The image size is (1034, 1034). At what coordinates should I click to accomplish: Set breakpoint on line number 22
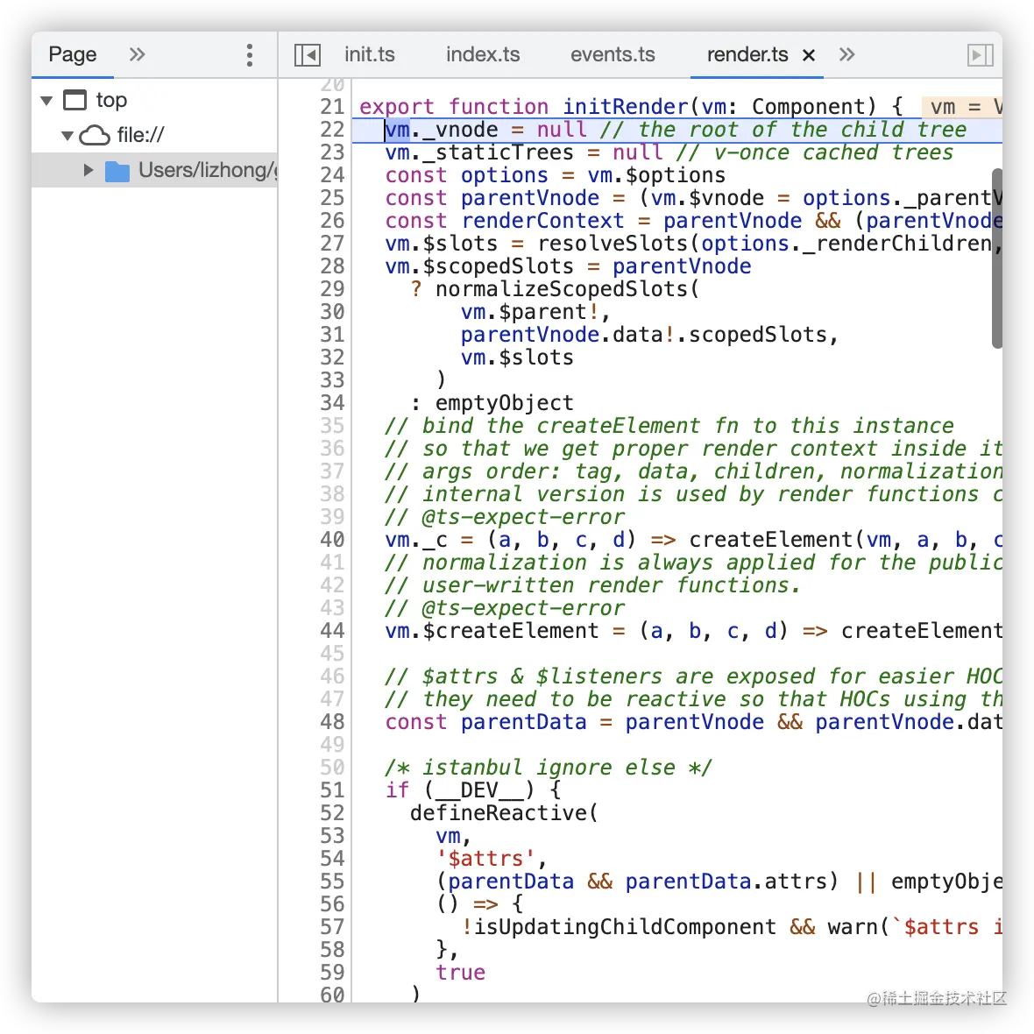pos(332,130)
